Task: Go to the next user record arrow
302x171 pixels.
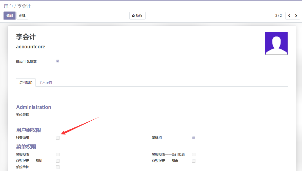Action: [296, 16]
